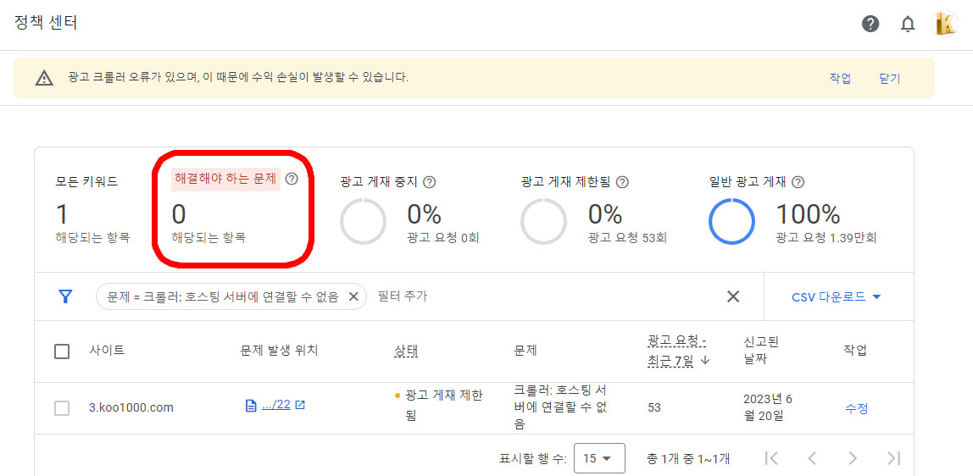Go to the last page of results
This screenshot has height=476, width=973.
(893, 458)
